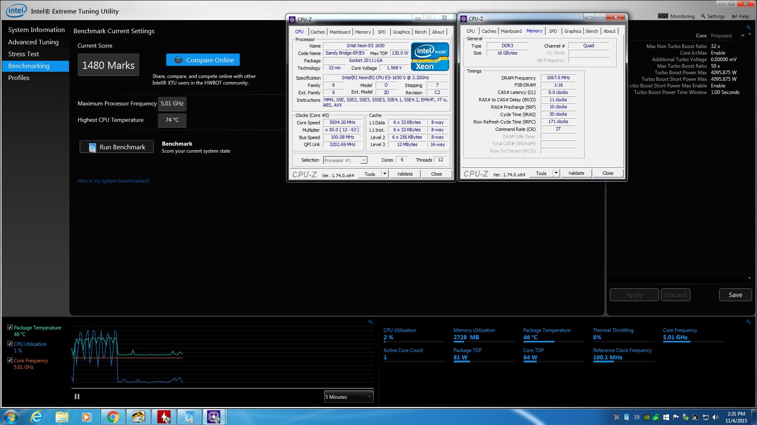Open network icon in system tray
Viewport: 757px width, 425px height.
(706, 417)
